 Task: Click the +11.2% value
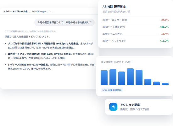(x=164, y=41)
